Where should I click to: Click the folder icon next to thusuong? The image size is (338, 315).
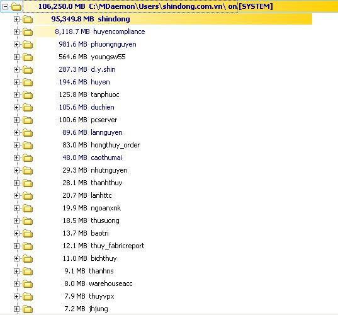(28, 221)
